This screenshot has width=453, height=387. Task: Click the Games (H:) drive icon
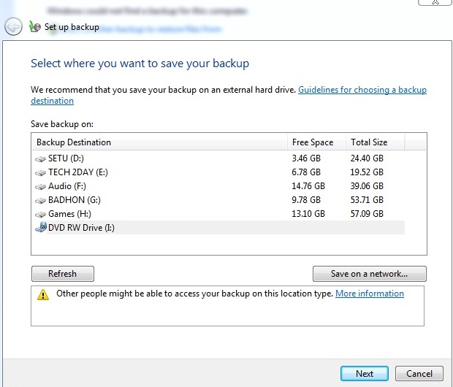coord(41,214)
